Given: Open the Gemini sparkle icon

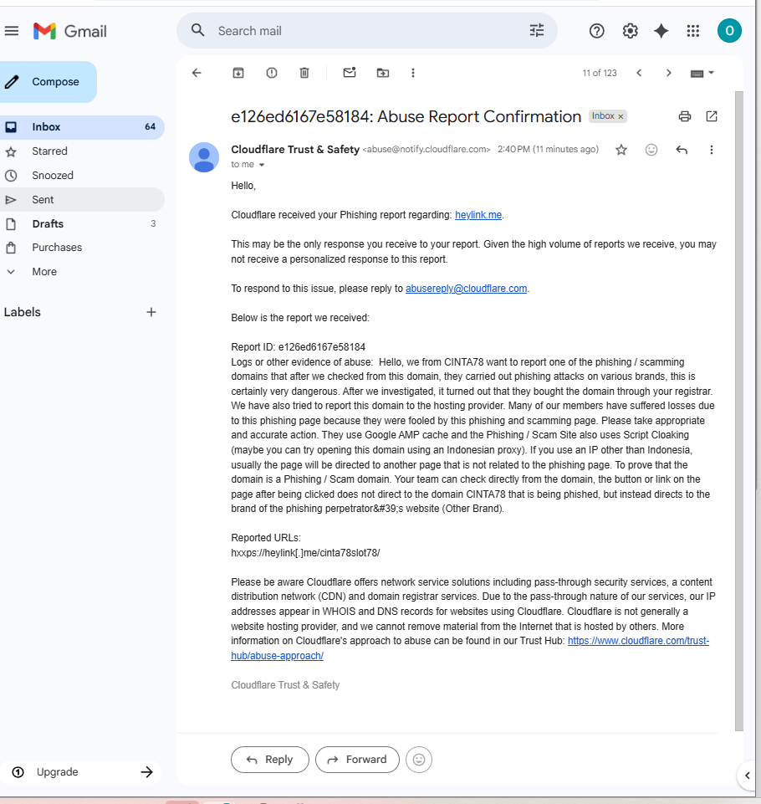Looking at the screenshot, I should 661,31.
